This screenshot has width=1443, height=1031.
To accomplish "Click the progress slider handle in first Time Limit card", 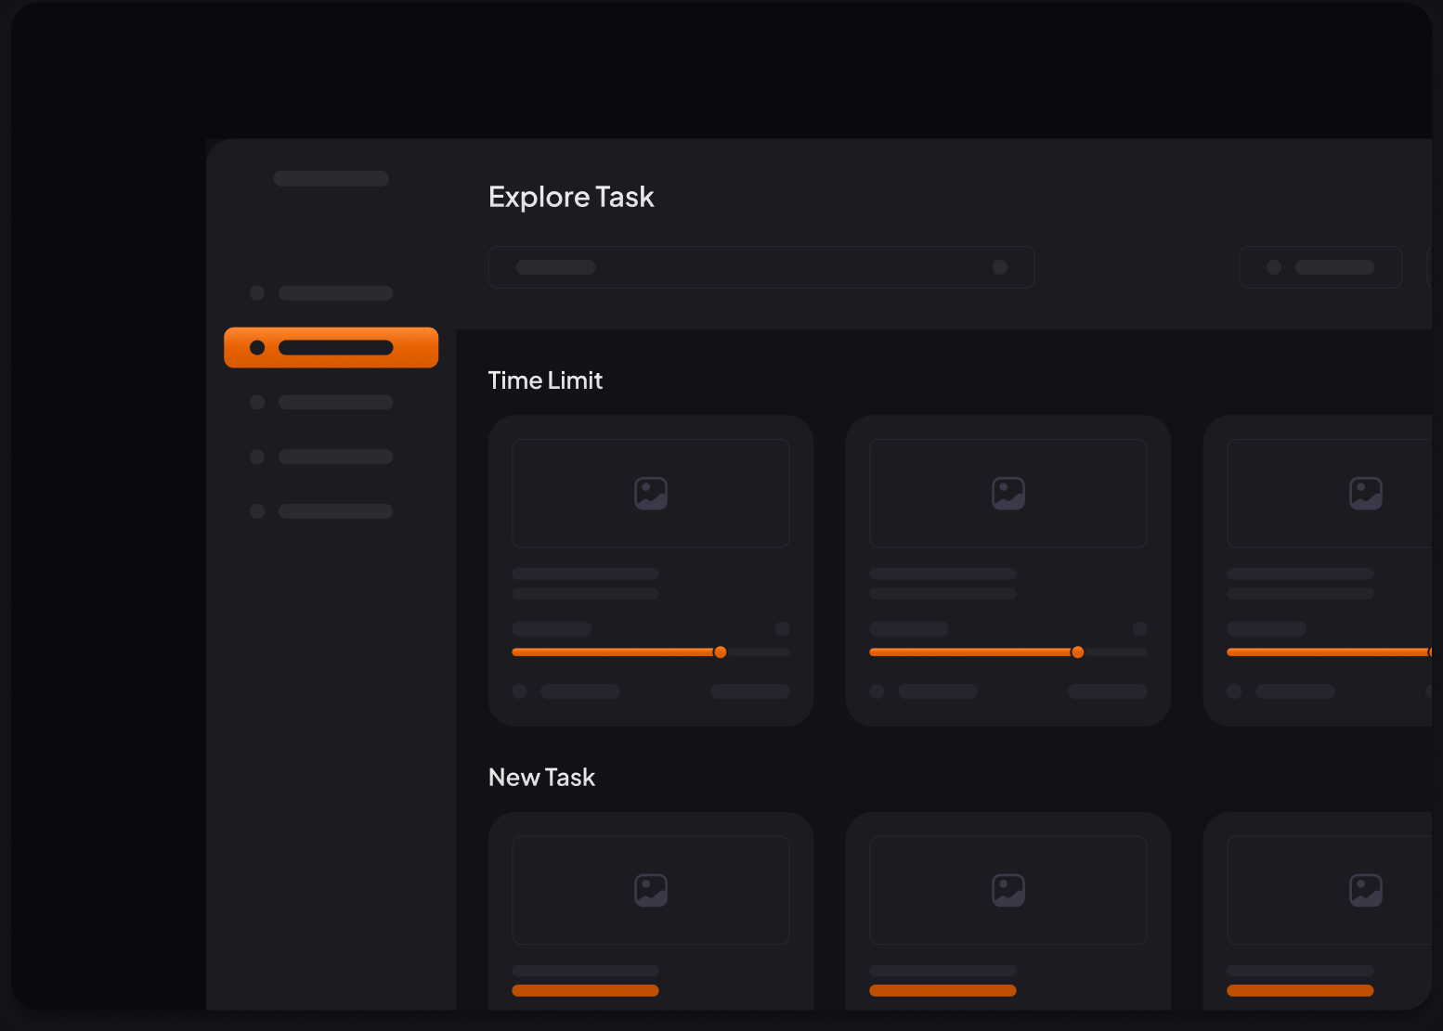I will point(720,652).
